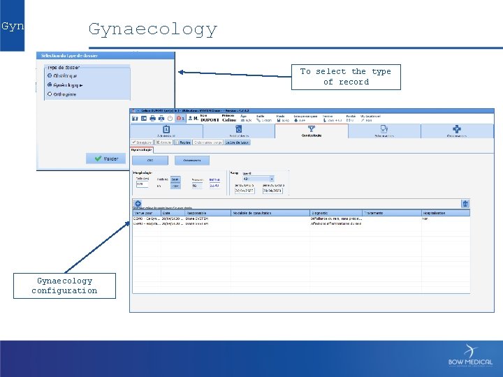The image size is (503, 377).
Task: Click the Responsable column header
Action: (x=208, y=213)
